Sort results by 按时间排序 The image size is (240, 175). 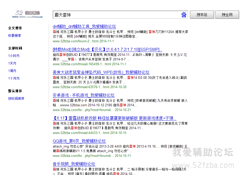click(x=16, y=98)
